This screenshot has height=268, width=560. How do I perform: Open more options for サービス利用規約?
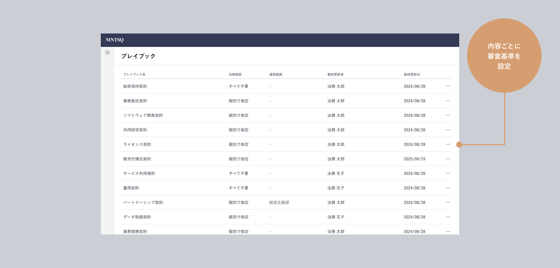pos(448,174)
